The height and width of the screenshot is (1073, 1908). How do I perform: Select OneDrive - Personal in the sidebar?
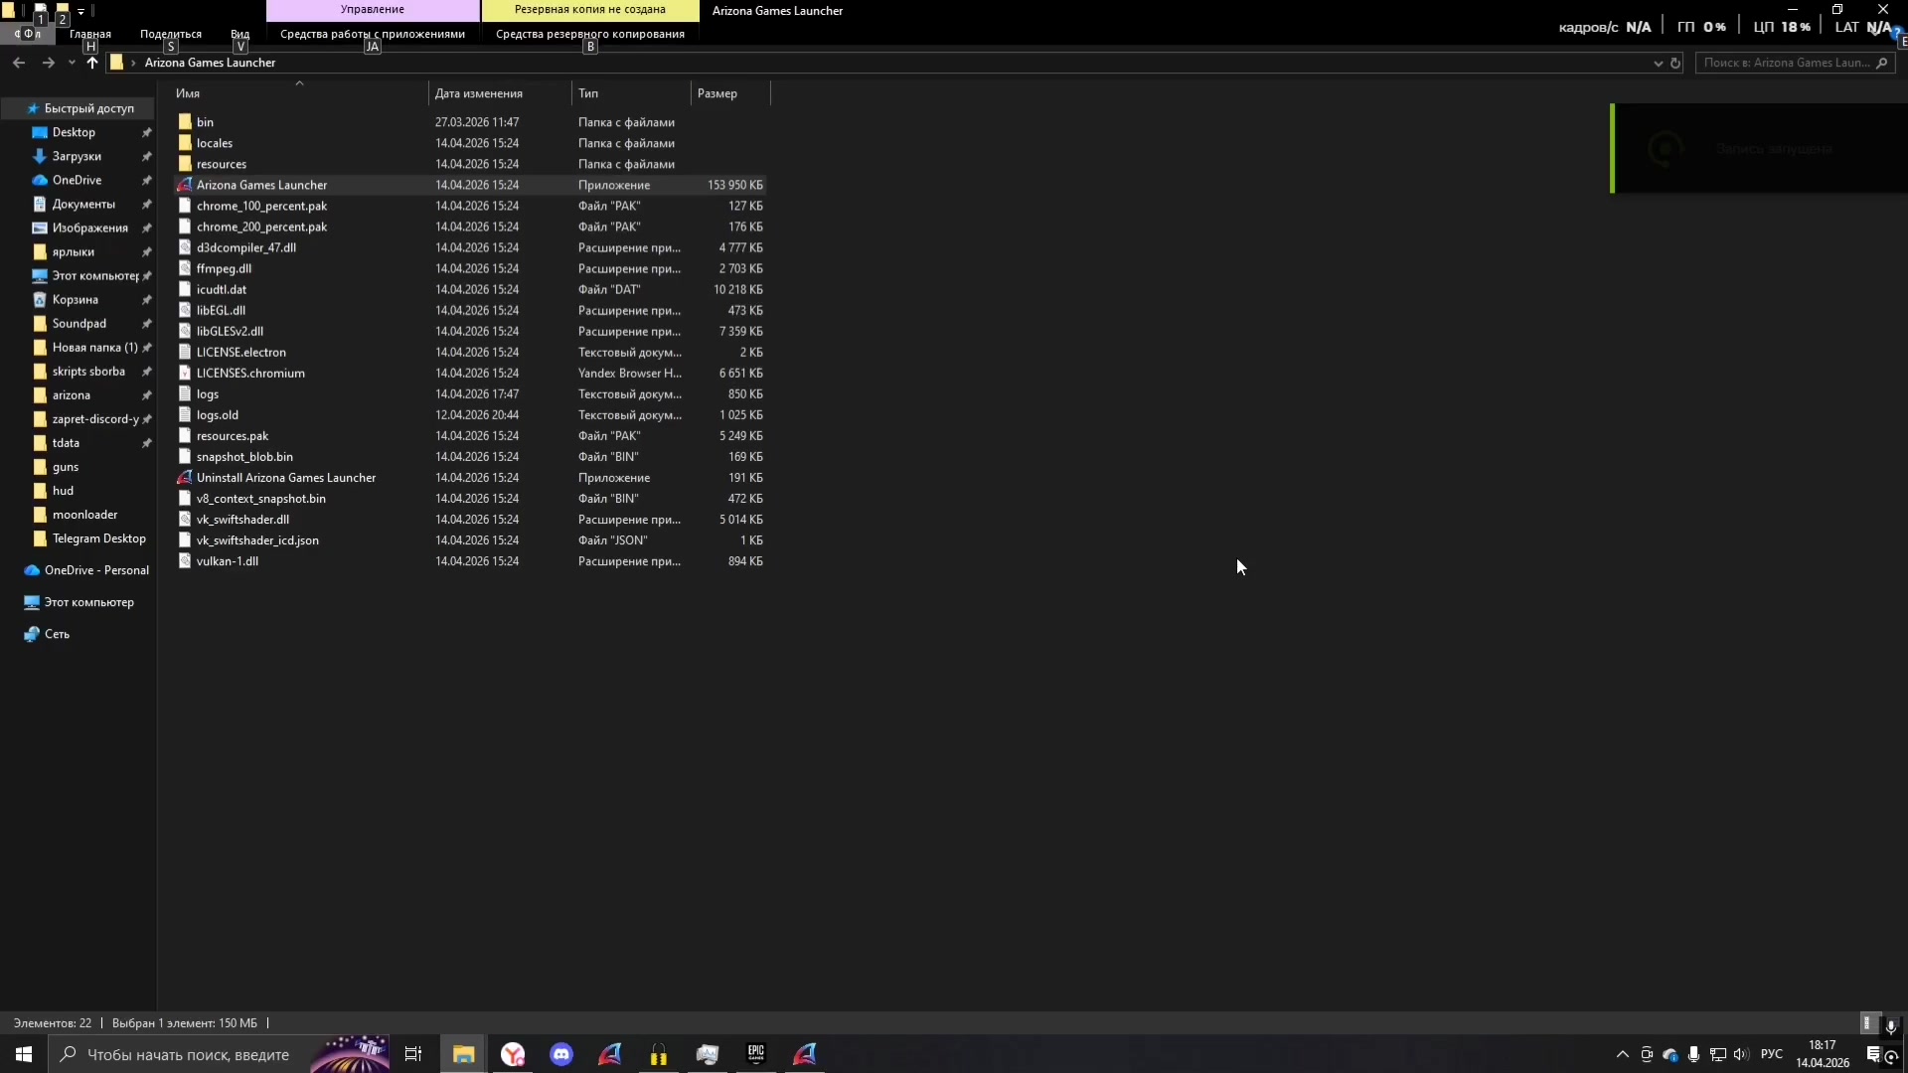96,570
